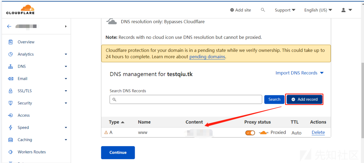Open the user account profile icon
This screenshot has height=163, width=364.
pos(344,10)
